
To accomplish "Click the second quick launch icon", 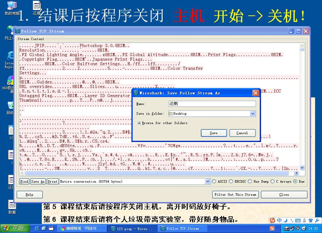I will (44, 228).
